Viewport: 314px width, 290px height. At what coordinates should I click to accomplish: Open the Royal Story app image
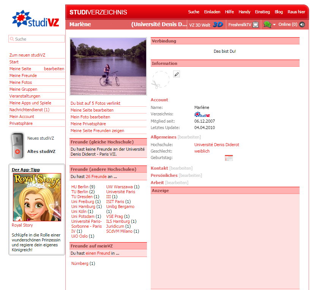tap(37, 197)
